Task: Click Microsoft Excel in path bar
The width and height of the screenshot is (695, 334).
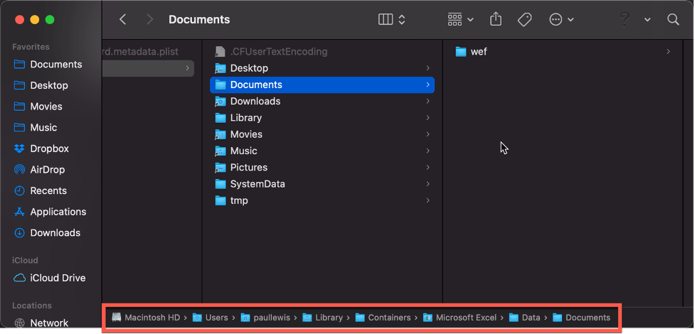Action: tap(465, 318)
